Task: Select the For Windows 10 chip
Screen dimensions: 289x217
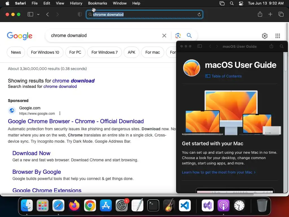Action: click(x=45, y=52)
